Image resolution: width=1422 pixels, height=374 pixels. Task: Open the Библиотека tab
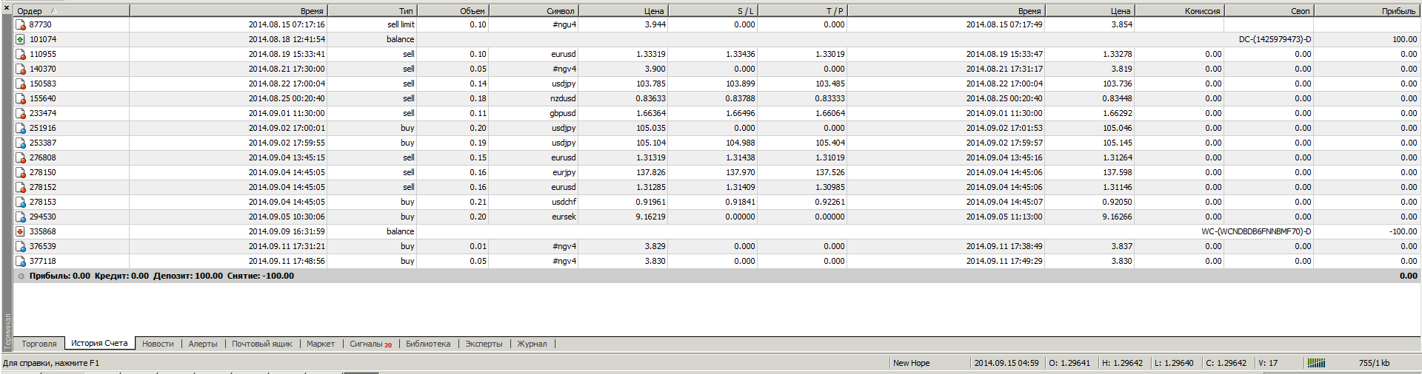(x=428, y=344)
